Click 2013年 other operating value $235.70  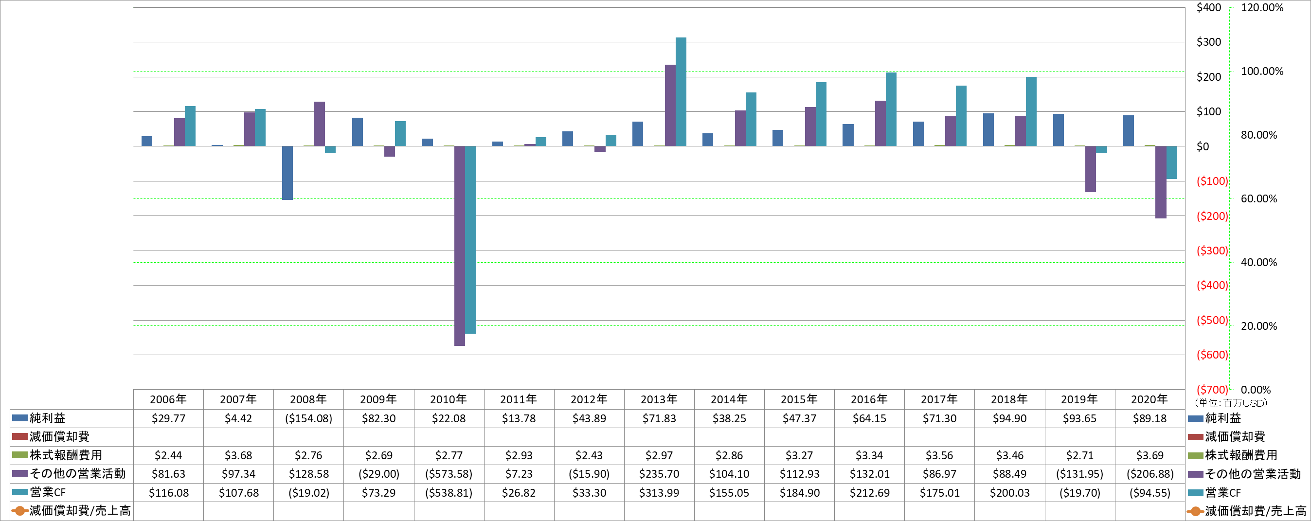[x=659, y=474]
